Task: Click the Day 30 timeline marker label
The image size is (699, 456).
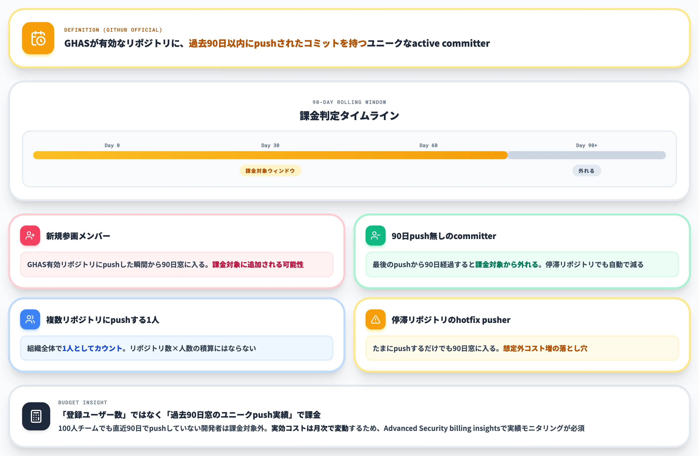Action: coord(270,145)
